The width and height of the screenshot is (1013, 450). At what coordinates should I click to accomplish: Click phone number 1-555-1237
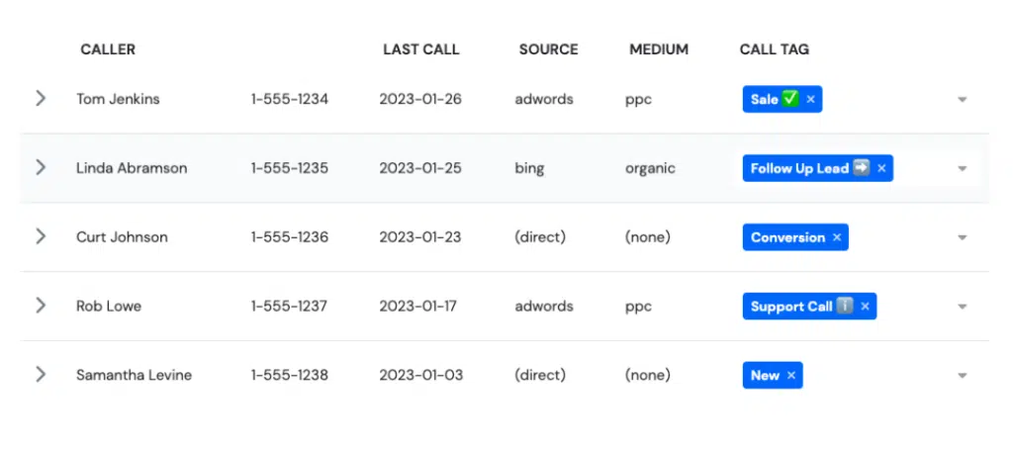point(290,306)
